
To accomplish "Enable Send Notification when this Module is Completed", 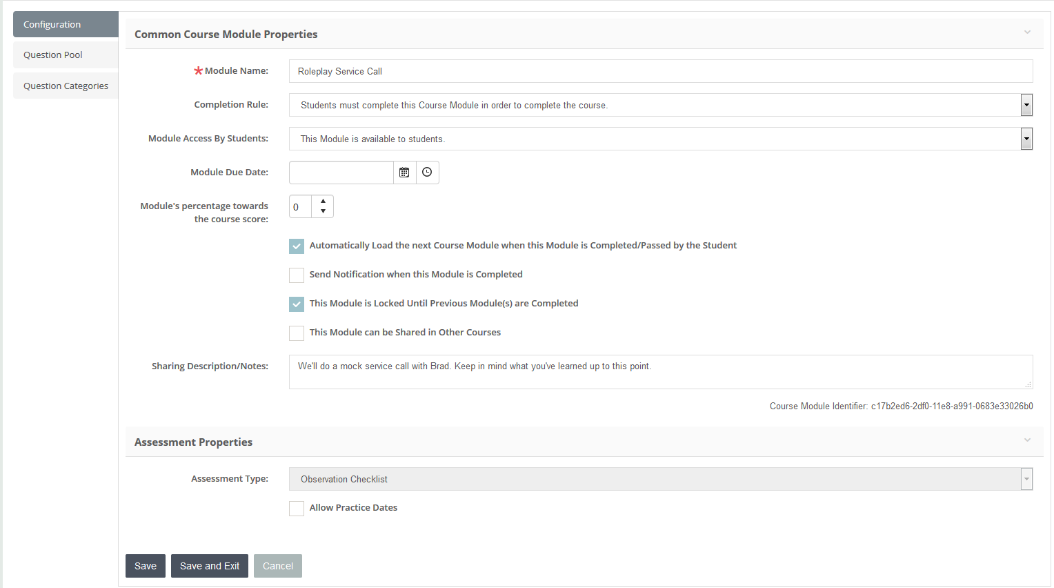I will [297, 275].
